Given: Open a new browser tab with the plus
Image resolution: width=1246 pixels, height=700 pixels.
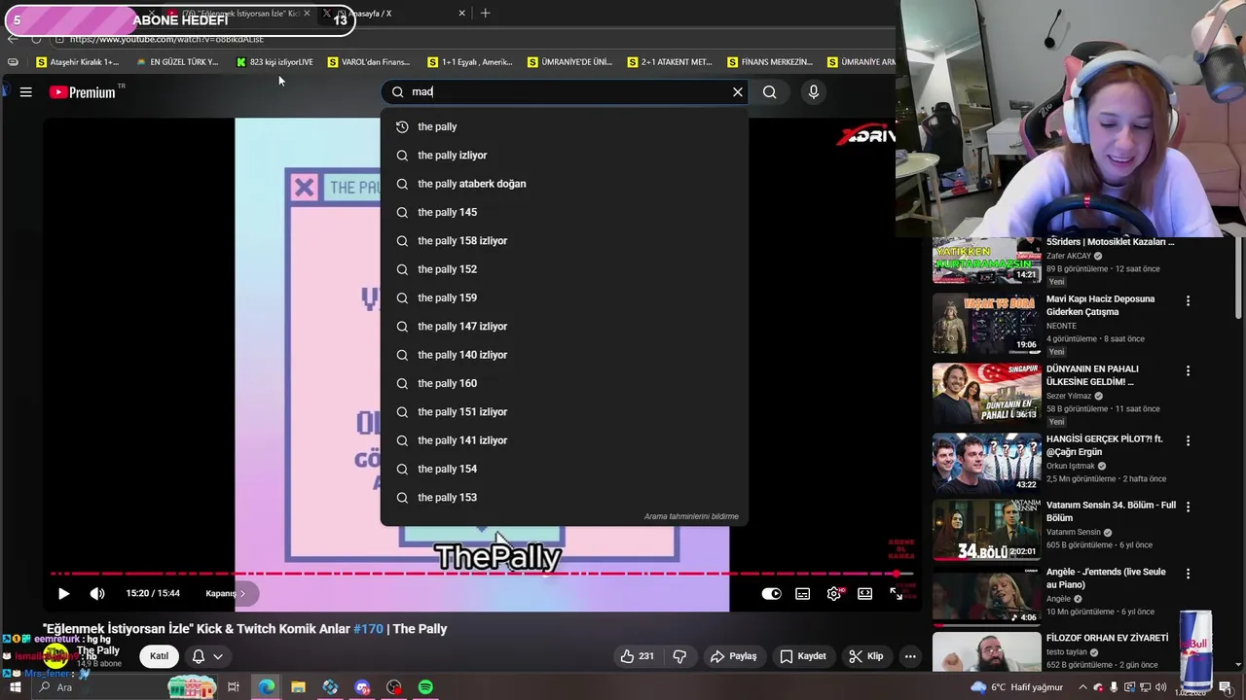Looking at the screenshot, I should 485,14.
